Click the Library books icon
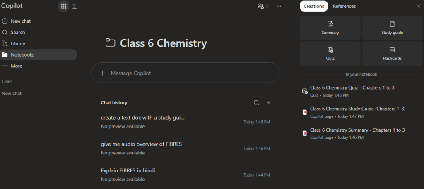Screen dimensions: 424x189 click(x=5, y=43)
